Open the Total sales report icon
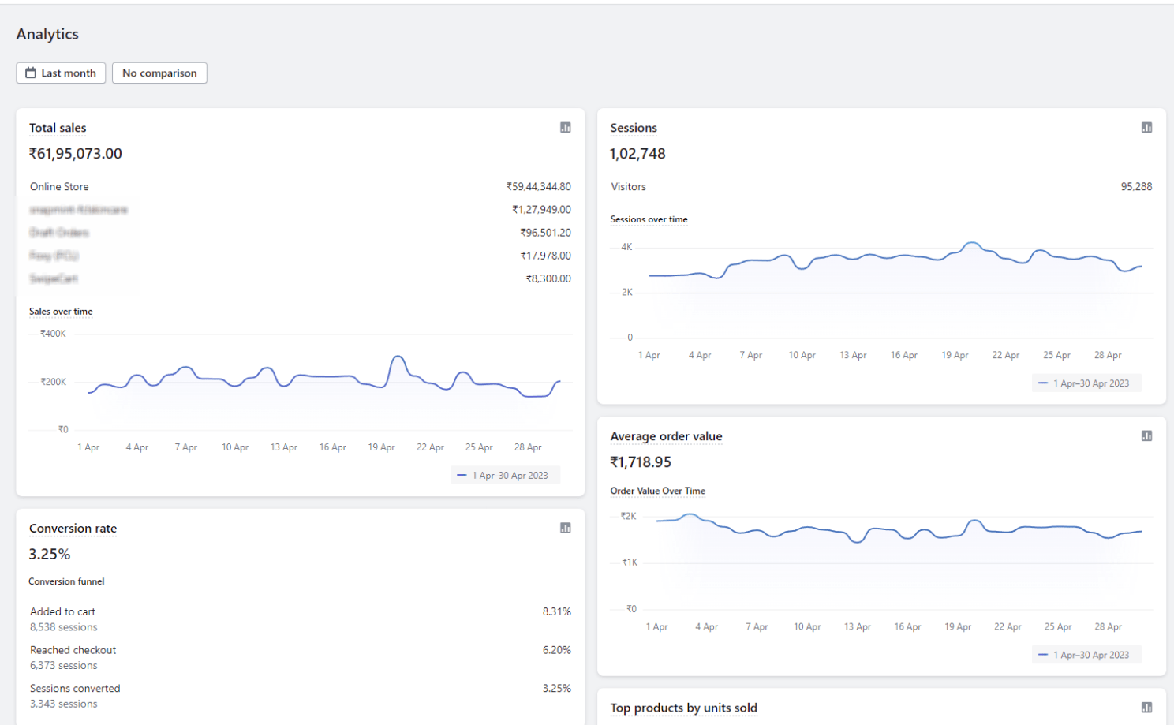This screenshot has height=725, width=1174. click(565, 128)
